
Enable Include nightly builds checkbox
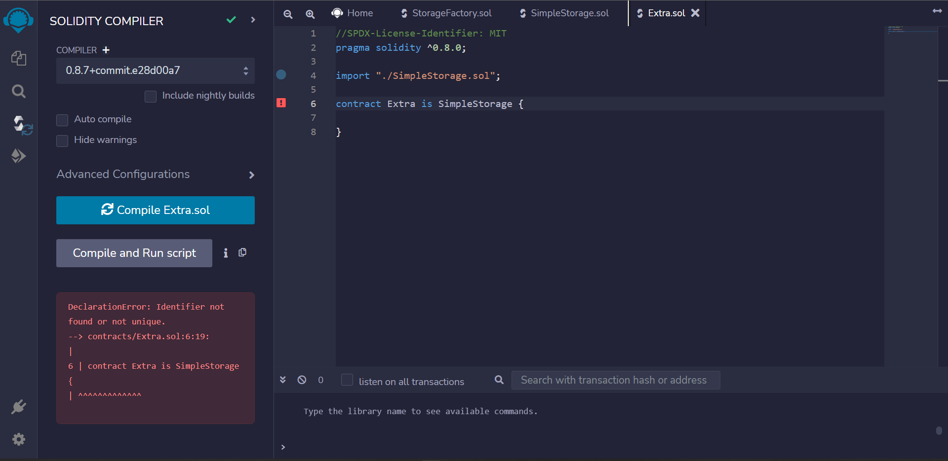151,96
